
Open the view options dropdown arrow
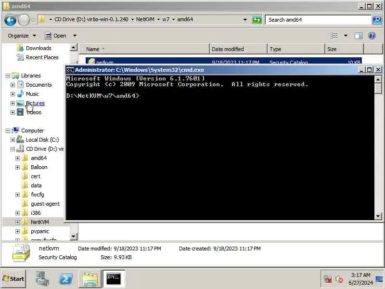click(x=346, y=36)
